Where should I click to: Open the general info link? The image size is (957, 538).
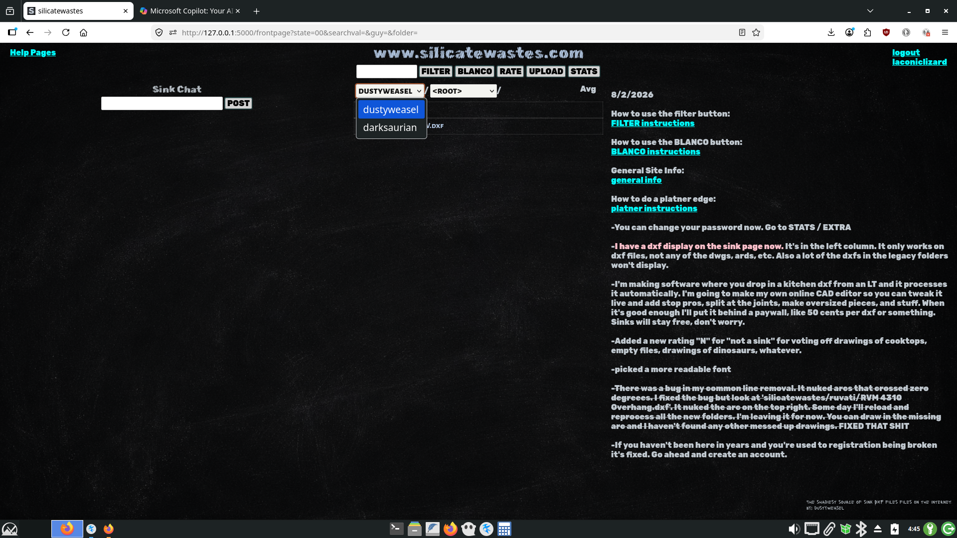(x=636, y=180)
